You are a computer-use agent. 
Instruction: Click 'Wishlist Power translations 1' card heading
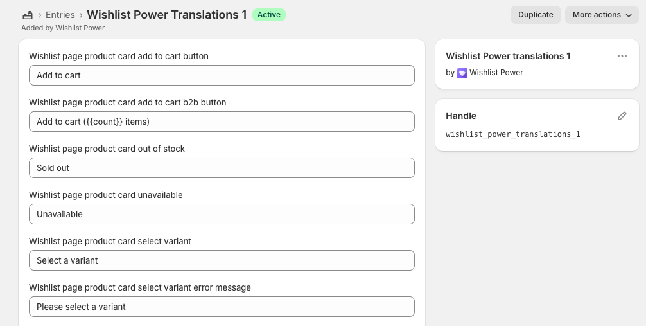[508, 56]
